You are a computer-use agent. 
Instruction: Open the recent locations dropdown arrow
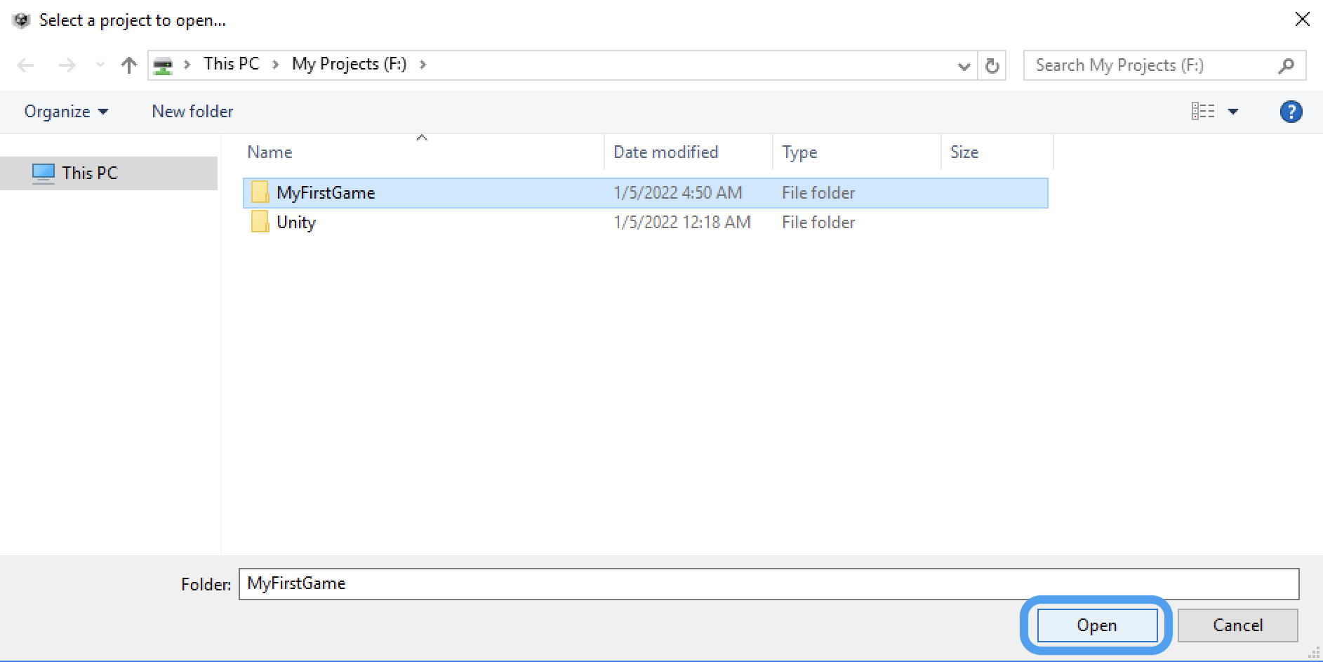pos(100,65)
